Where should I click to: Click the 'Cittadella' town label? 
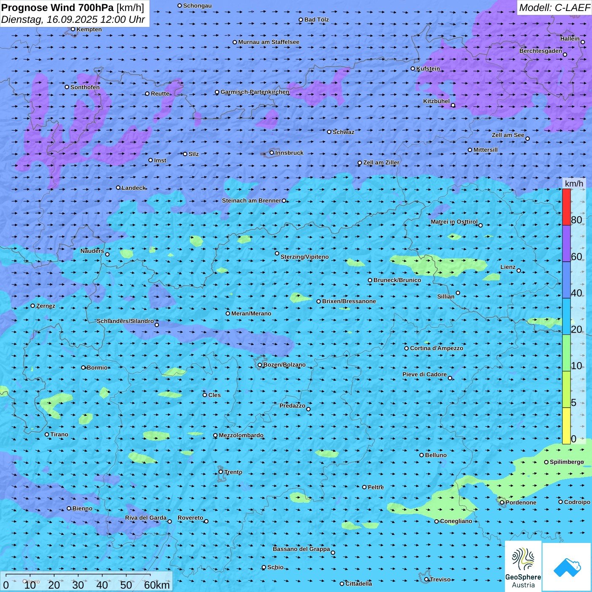coord(359,584)
